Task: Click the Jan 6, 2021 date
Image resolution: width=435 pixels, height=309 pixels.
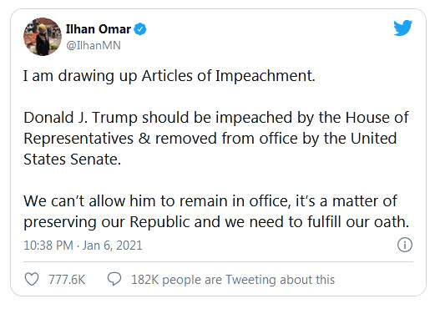Action: (x=112, y=246)
